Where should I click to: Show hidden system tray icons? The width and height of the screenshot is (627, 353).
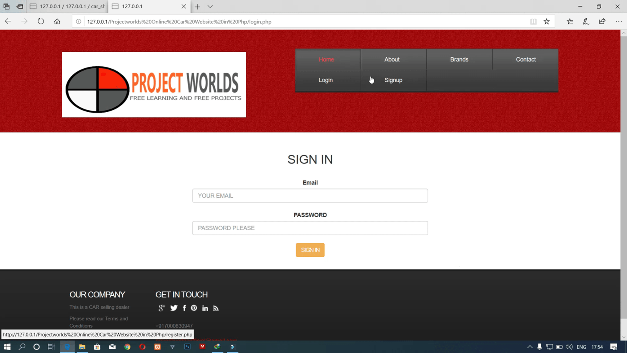(530, 347)
